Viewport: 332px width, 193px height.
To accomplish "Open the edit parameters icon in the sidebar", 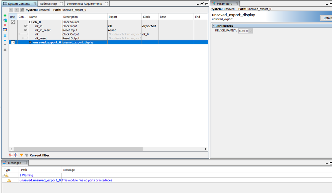I will pos(5,30).
